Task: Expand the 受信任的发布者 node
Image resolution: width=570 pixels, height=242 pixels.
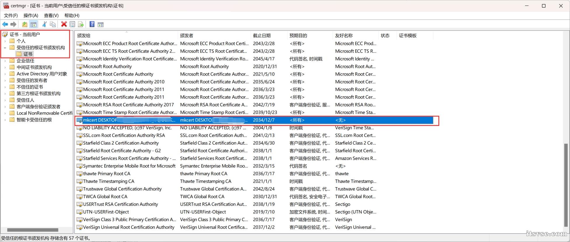Action: point(5,80)
